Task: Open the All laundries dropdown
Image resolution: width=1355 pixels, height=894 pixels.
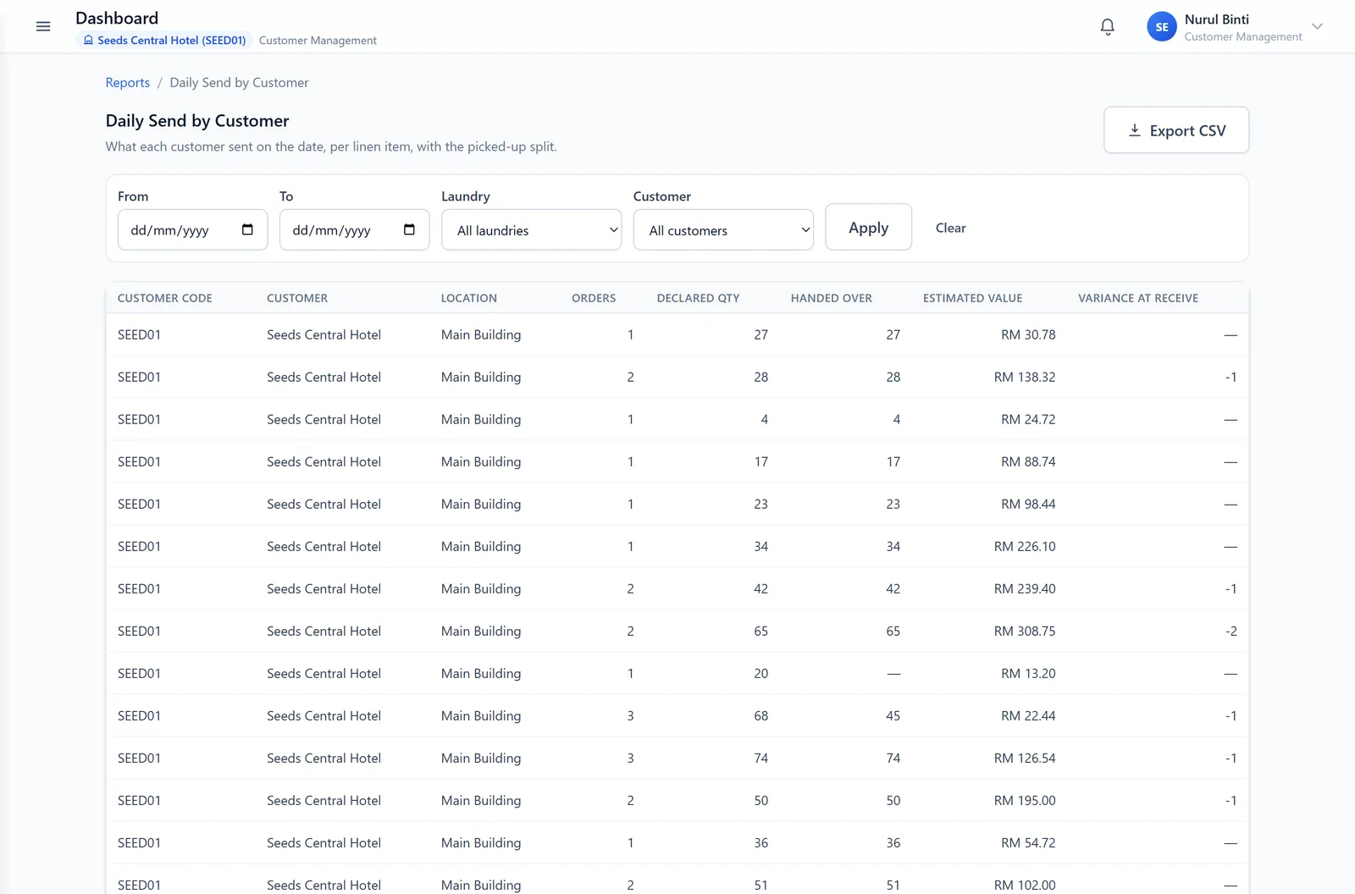Action: (x=531, y=229)
